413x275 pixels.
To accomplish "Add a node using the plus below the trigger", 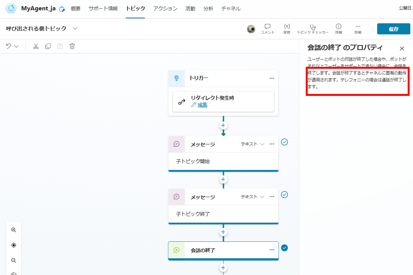I will point(223,125).
